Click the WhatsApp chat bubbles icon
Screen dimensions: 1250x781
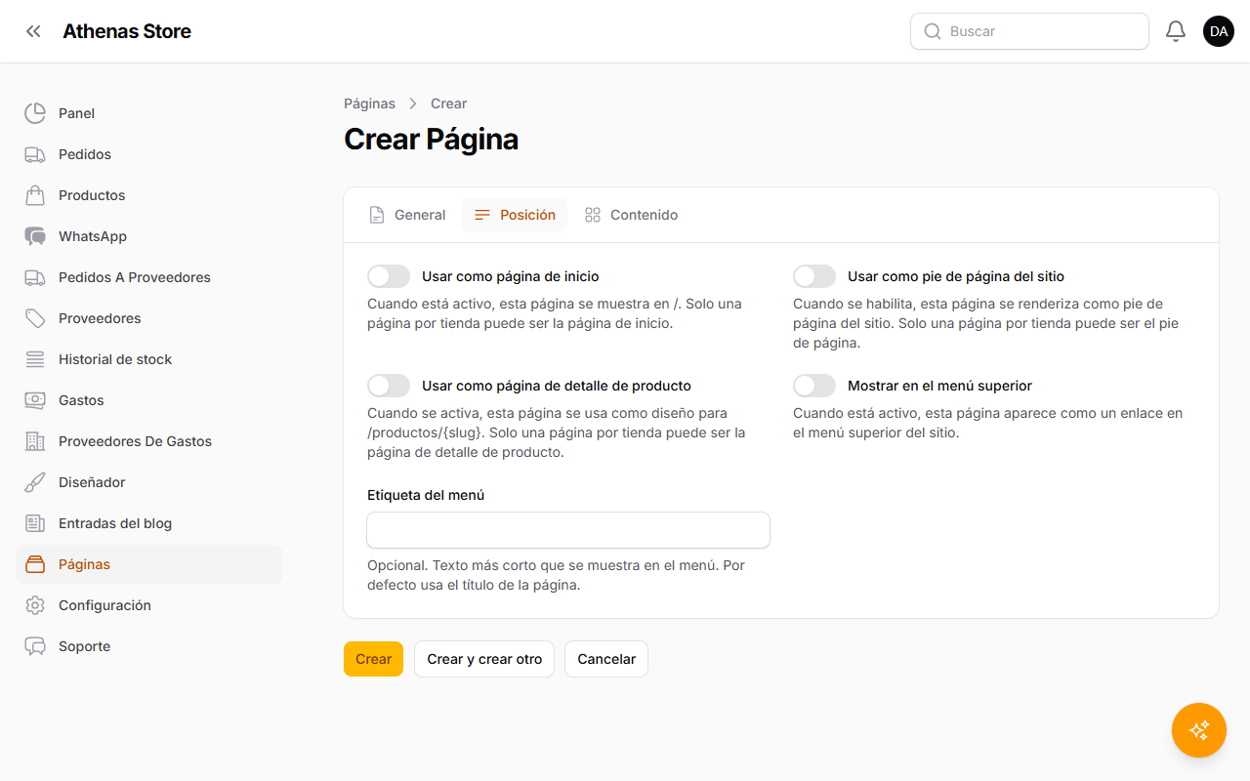pyautogui.click(x=35, y=236)
